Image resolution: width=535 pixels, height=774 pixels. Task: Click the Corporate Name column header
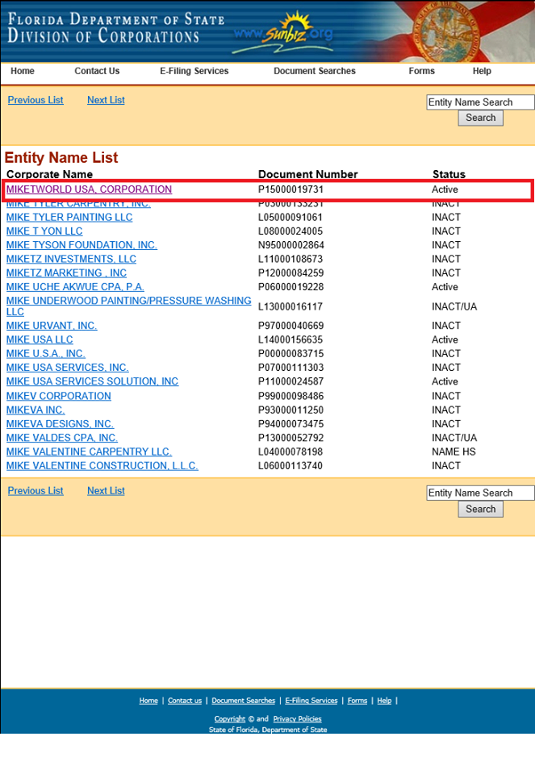point(49,174)
